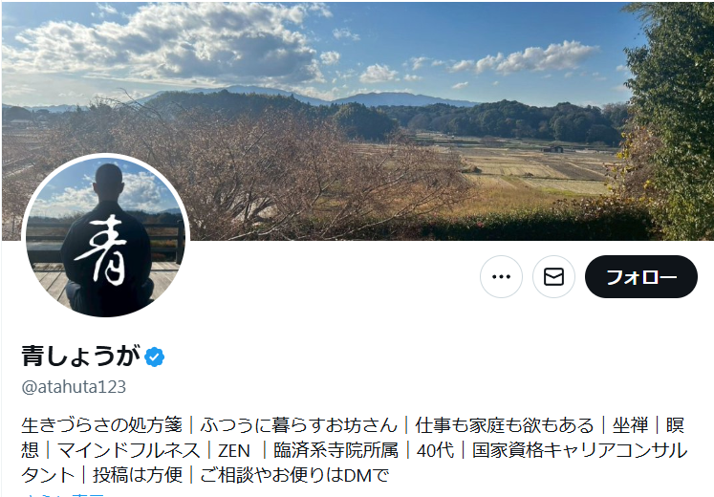714x497 pixels.
Task: Click the word ZEN in the bio
Action: (234, 450)
